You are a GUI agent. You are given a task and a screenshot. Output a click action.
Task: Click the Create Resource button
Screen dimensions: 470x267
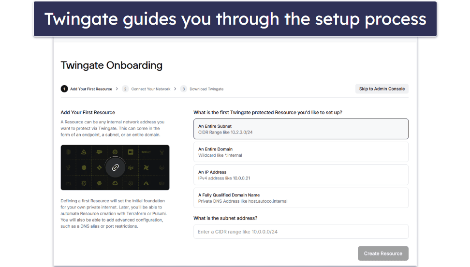click(383, 253)
